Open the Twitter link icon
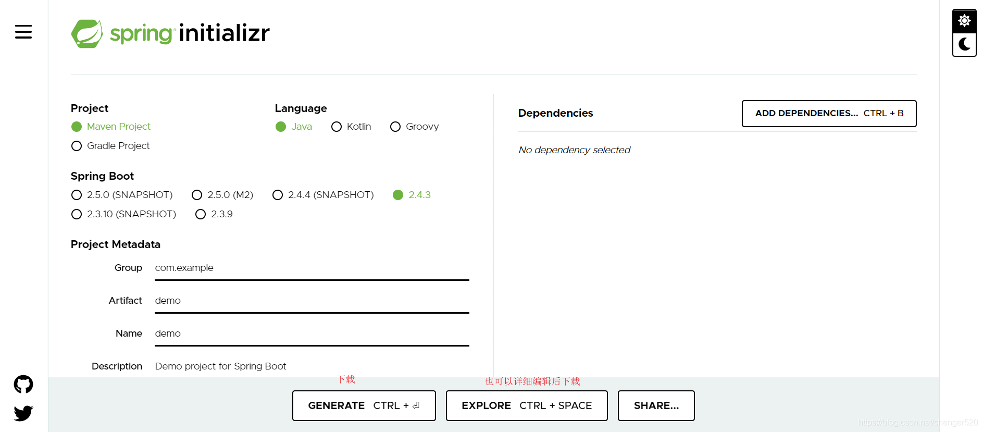The width and height of the screenshot is (983, 432). pyautogui.click(x=23, y=413)
